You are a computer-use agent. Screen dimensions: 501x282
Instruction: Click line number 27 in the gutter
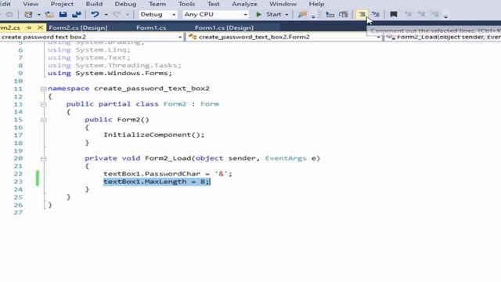[18, 212]
